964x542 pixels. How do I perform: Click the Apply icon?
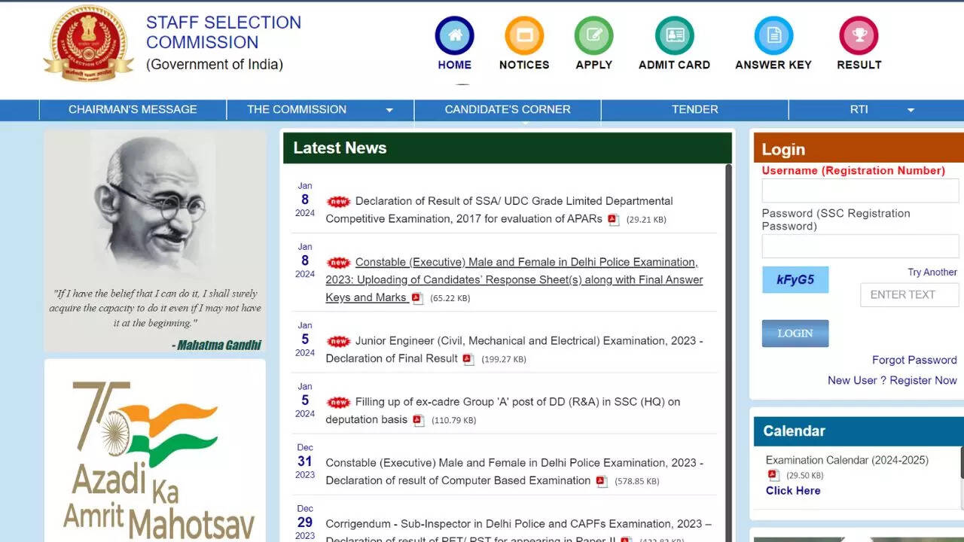pos(593,35)
